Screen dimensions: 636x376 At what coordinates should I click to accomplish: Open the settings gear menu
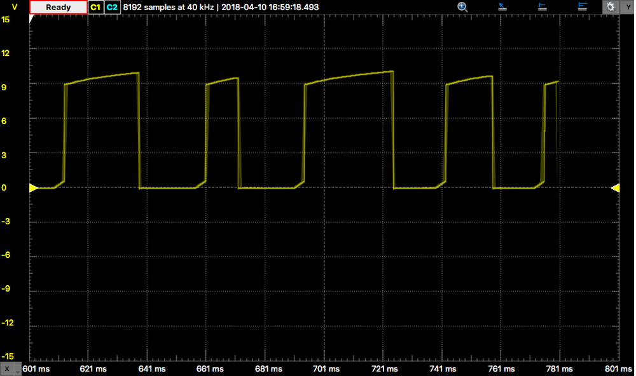(611, 7)
